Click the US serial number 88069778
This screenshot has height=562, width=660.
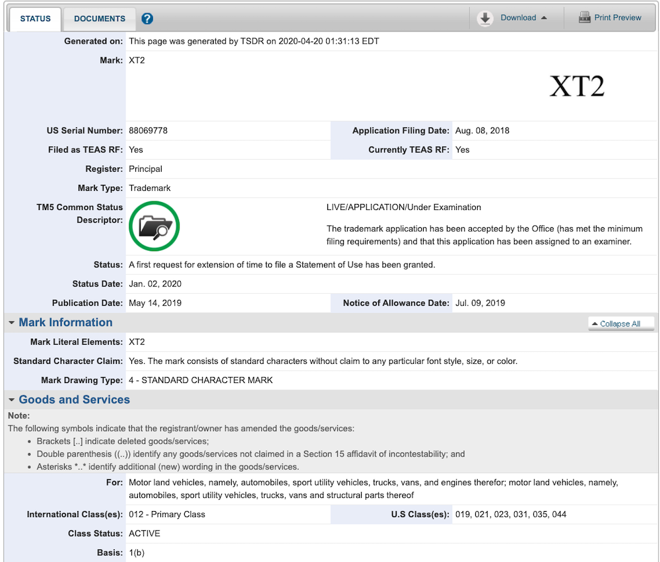click(x=148, y=131)
